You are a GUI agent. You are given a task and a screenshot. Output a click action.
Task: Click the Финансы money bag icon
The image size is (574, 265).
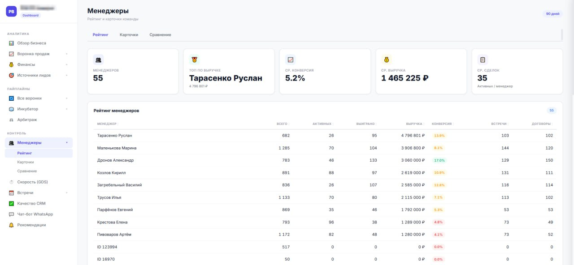click(x=11, y=64)
